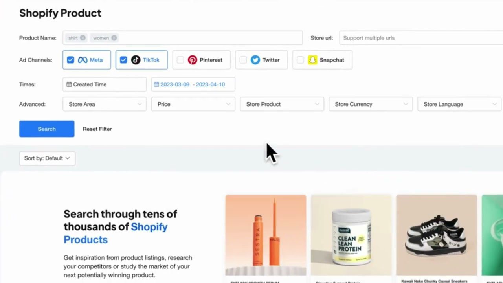Screen dimensions: 503x283
Task: Open the Price filter dropdown
Action: click(x=193, y=104)
